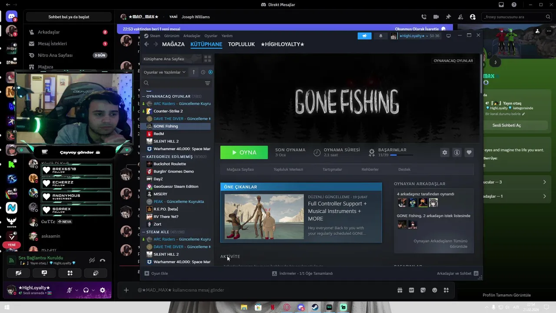
Task: Open Discord emoji picker
Action: (x=434, y=290)
